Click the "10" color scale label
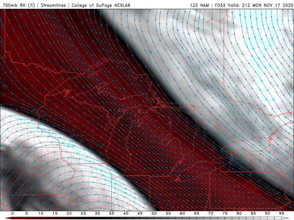This screenshot has height=220, width=294. (41, 213)
